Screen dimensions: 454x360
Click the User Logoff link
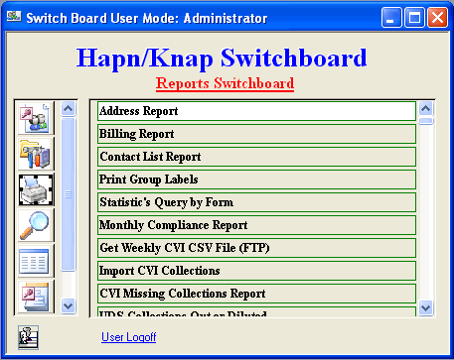[x=129, y=337]
